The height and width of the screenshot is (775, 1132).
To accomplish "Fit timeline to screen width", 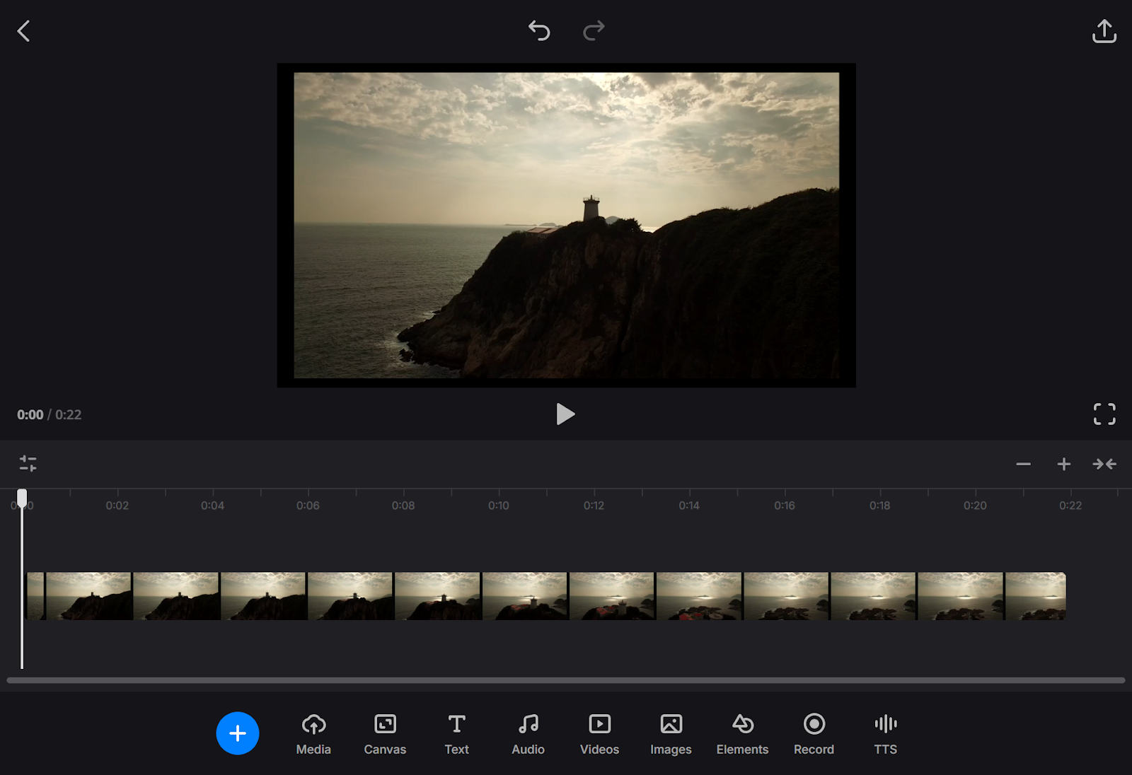I will (1104, 464).
